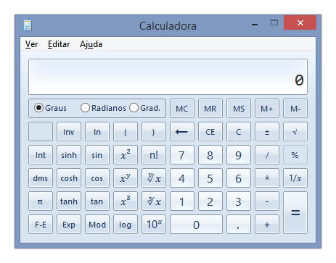This screenshot has width=336, height=263.
Task: Click the cube root of x key
Action: [154, 201]
